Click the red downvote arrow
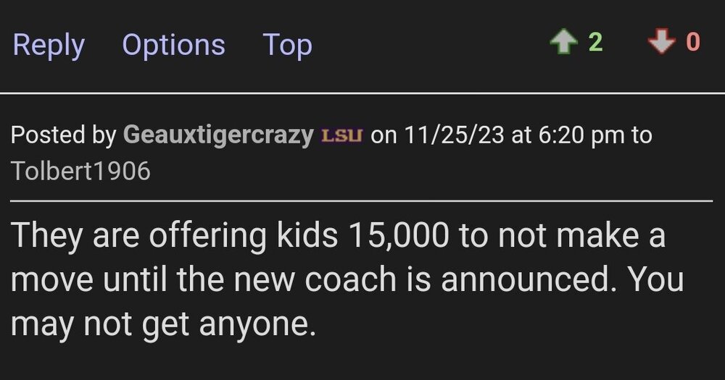 (660, 43)
